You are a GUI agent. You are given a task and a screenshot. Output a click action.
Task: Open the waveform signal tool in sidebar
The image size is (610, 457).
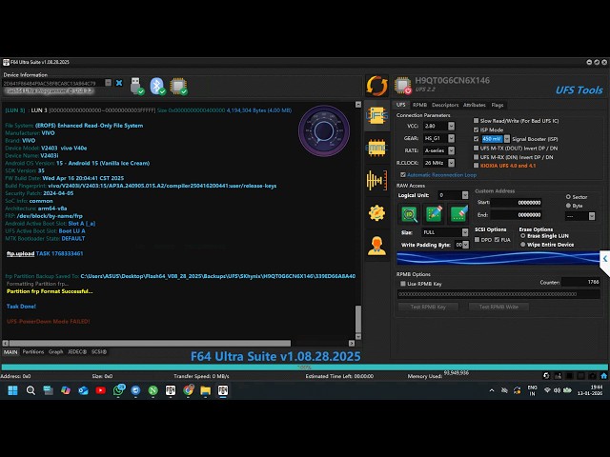pos(376,180)
